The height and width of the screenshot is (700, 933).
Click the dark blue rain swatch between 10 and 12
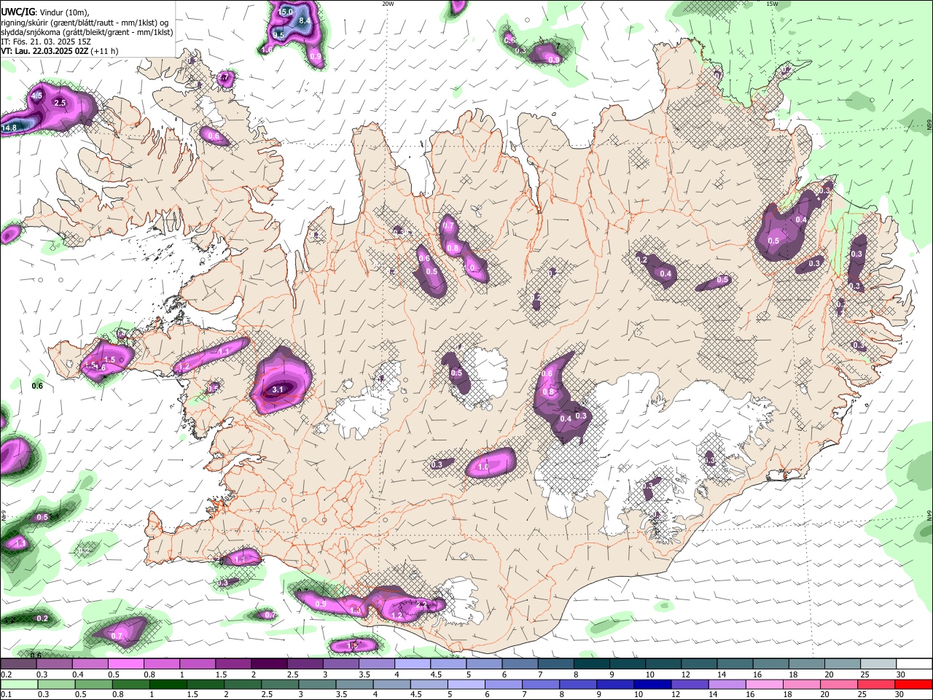click(652, 685)
